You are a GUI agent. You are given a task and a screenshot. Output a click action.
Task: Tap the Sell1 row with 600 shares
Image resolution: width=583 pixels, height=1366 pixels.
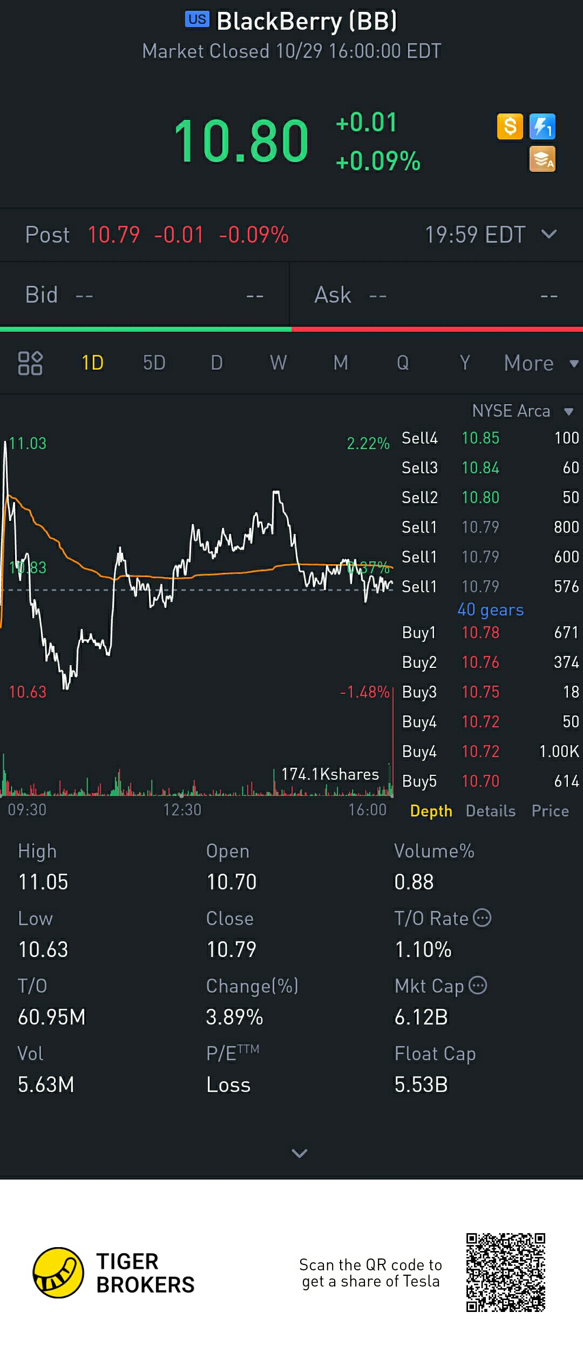490,557
